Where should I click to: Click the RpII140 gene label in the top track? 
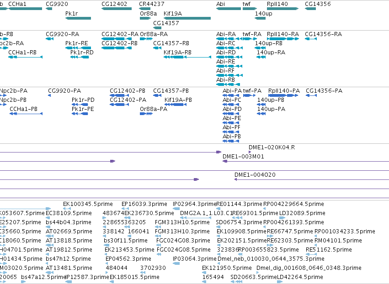(x=277, y=4)
